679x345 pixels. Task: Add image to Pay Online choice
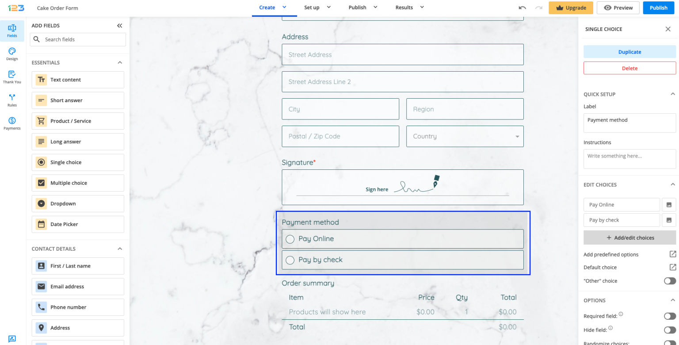[669, 205]
